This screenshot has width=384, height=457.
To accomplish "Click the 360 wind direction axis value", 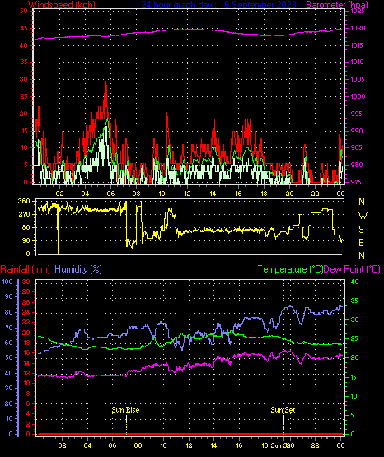I will pos(24,201).
